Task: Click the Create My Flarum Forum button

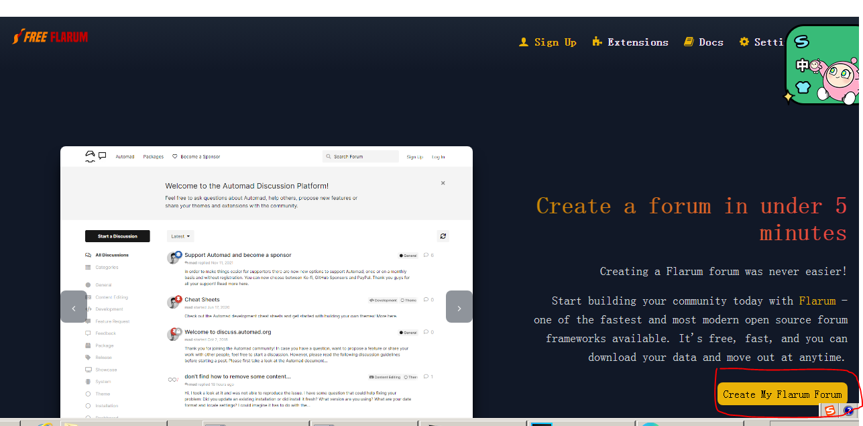Action: tap(783, 394)
